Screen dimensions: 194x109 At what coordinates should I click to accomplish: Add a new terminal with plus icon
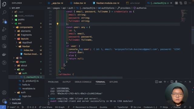tap(165, 82)
